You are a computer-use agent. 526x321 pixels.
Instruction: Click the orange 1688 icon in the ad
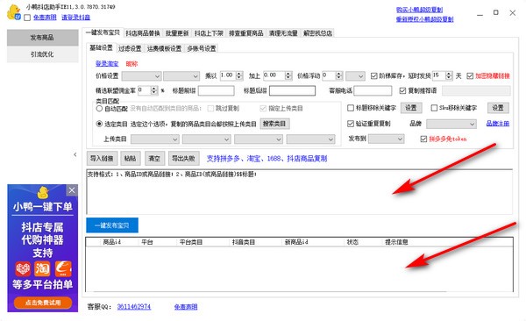(x=63, y=268)
